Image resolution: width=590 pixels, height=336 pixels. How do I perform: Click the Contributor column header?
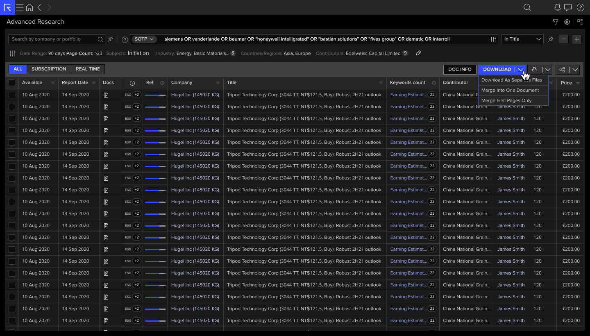(x=456, y=83)
